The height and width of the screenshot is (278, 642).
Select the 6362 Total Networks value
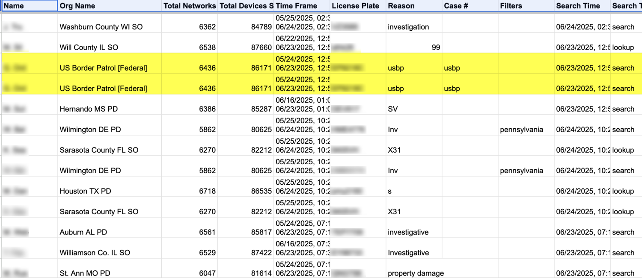[190, 23]
